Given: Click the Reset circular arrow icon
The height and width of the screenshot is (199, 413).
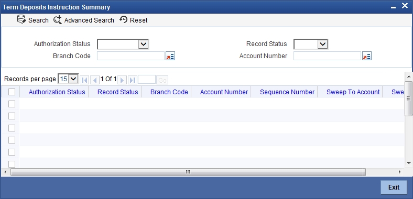Looking at the screenshot, I should tap(123, 19).
